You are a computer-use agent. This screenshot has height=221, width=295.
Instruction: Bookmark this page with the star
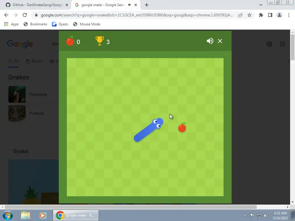(249, 15)
